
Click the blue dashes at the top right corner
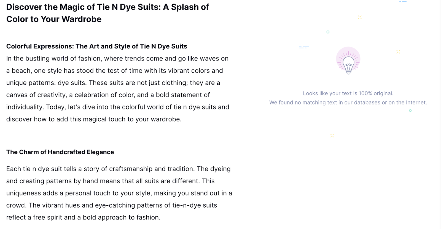(x=403, y=2)
